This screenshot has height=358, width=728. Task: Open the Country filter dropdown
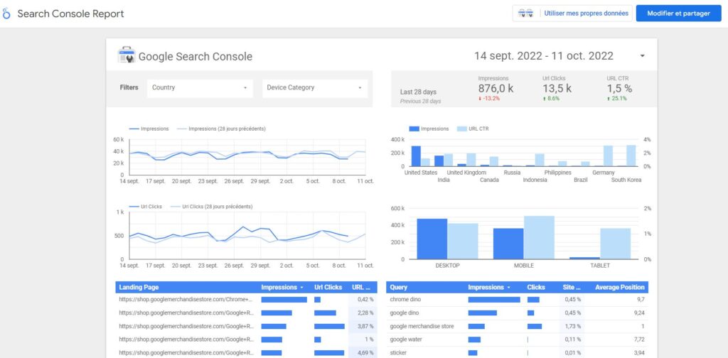200,88
